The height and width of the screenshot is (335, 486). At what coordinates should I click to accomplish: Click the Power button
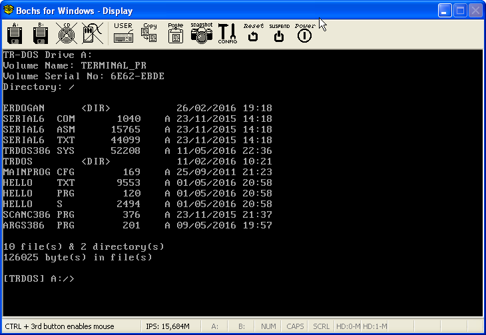pyautogui.click(x=305, y=33)
